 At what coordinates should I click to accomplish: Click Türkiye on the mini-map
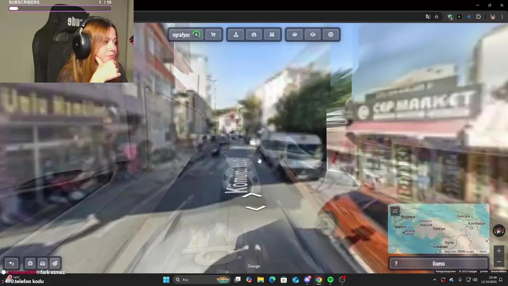[439, 229]
